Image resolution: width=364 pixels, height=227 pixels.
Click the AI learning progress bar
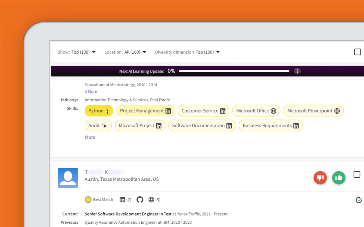tap(234, 71)
